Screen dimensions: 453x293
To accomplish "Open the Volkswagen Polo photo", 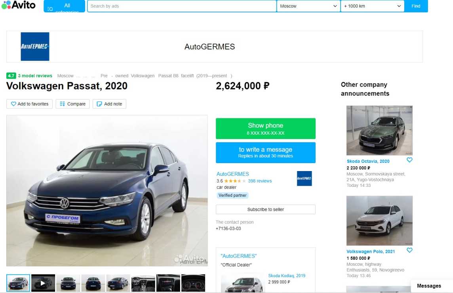I will (x=379, y=221).
